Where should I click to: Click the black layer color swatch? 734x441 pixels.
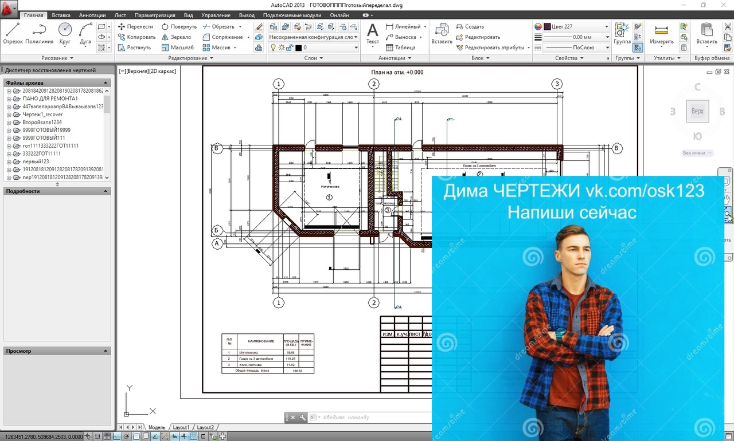point(299,48)
